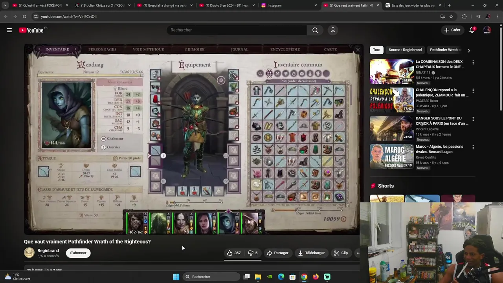This screenshot has width=503, height=283.
Task: Open Chrome media controls icon
Action: (478, 17)
